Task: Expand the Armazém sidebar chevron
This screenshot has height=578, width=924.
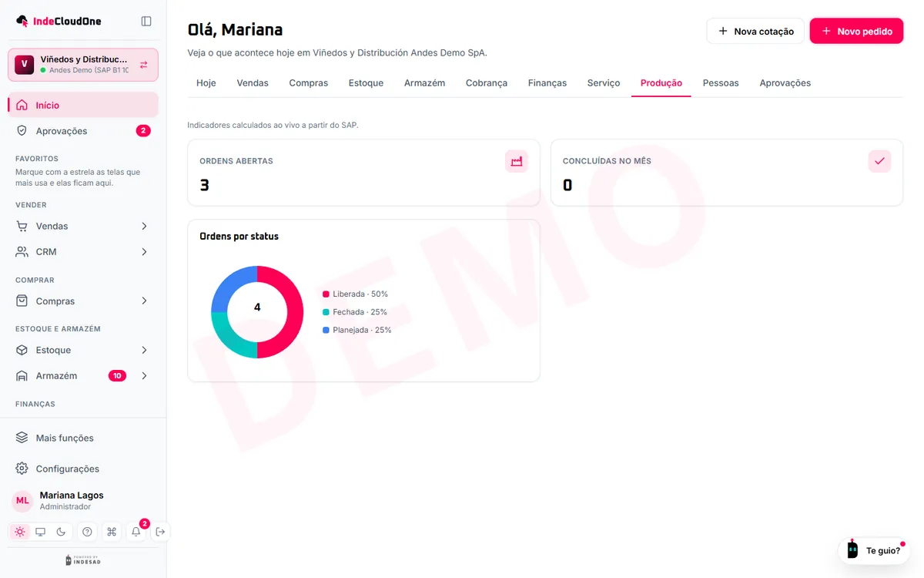Action: coord(144,376)
